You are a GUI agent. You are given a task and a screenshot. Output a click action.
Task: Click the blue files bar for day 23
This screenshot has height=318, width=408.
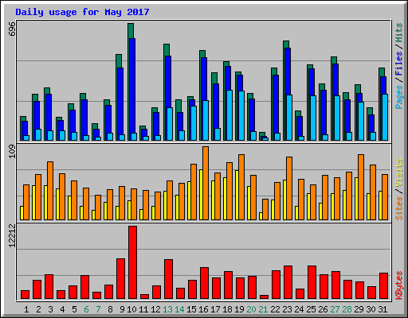pyautogui.click(x=288, y=72)
